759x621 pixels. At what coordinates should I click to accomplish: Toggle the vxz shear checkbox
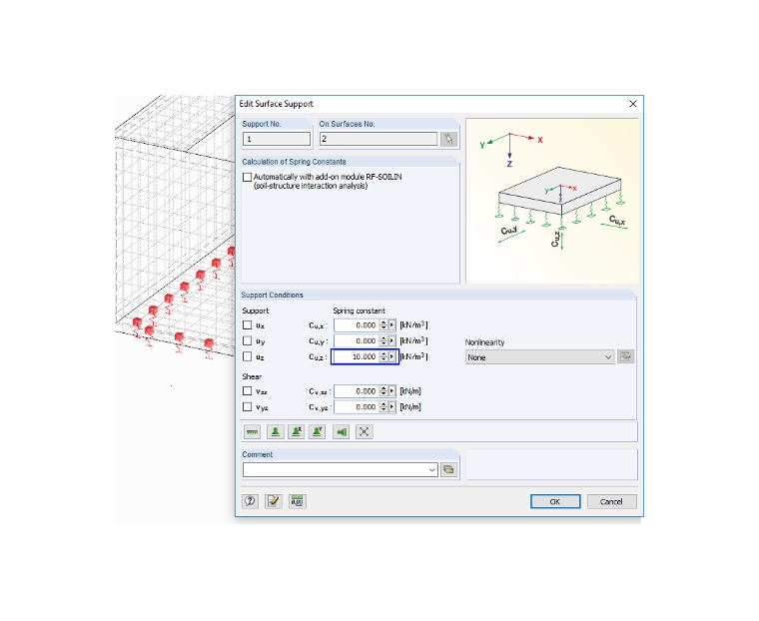[x=248, y=391]
